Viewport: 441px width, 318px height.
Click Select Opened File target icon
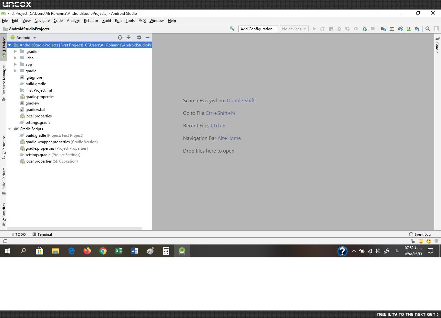120,37
